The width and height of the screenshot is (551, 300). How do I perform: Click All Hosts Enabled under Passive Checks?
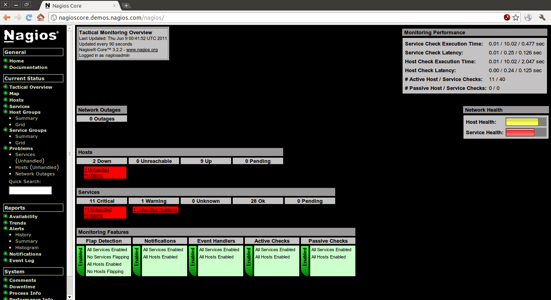(328, 257)
